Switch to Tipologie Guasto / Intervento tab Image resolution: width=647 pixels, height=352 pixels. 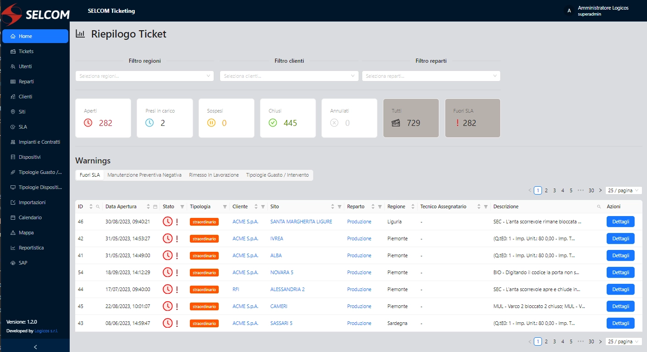(277, 175)
